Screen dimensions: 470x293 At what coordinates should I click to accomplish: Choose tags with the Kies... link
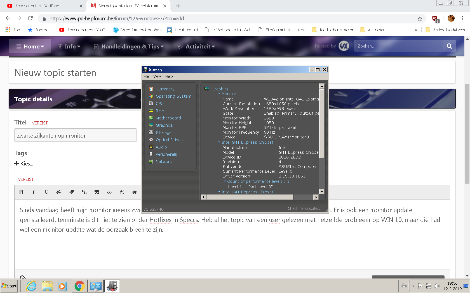pos(24,164)
